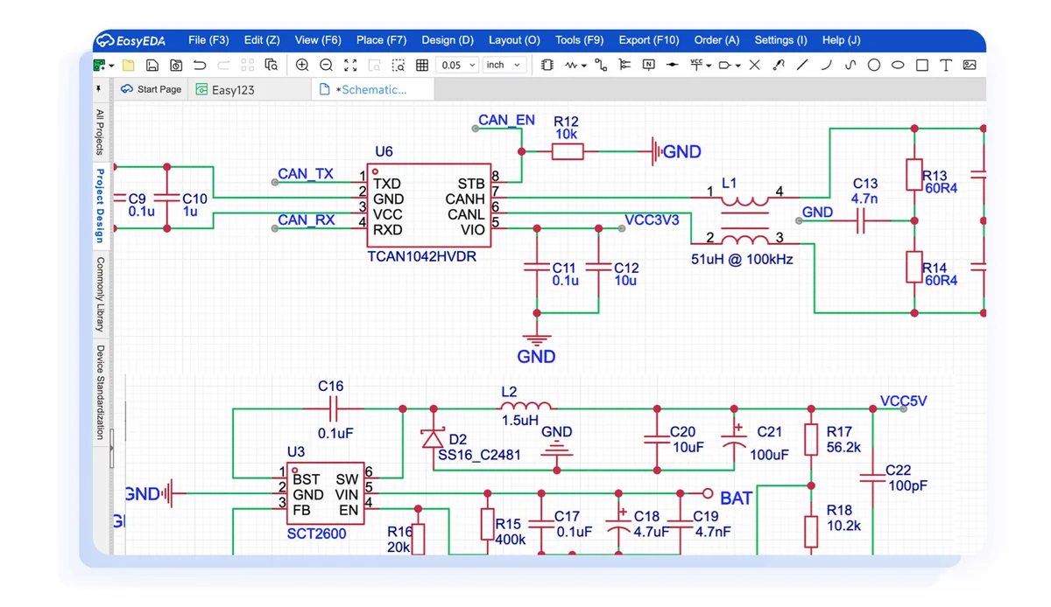Click the redo arrow icon
Image resolution: width=1051 pixels, height=607 pixels.
coord(223,65)
